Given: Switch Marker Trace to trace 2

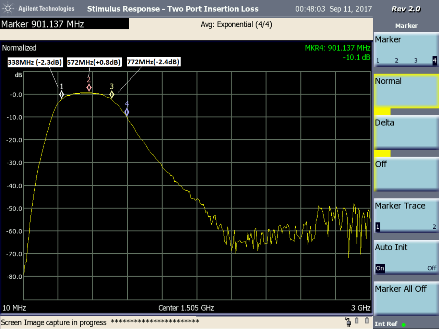Looking at the screenshot, I should pyautogui.click(x=434, y=227).
